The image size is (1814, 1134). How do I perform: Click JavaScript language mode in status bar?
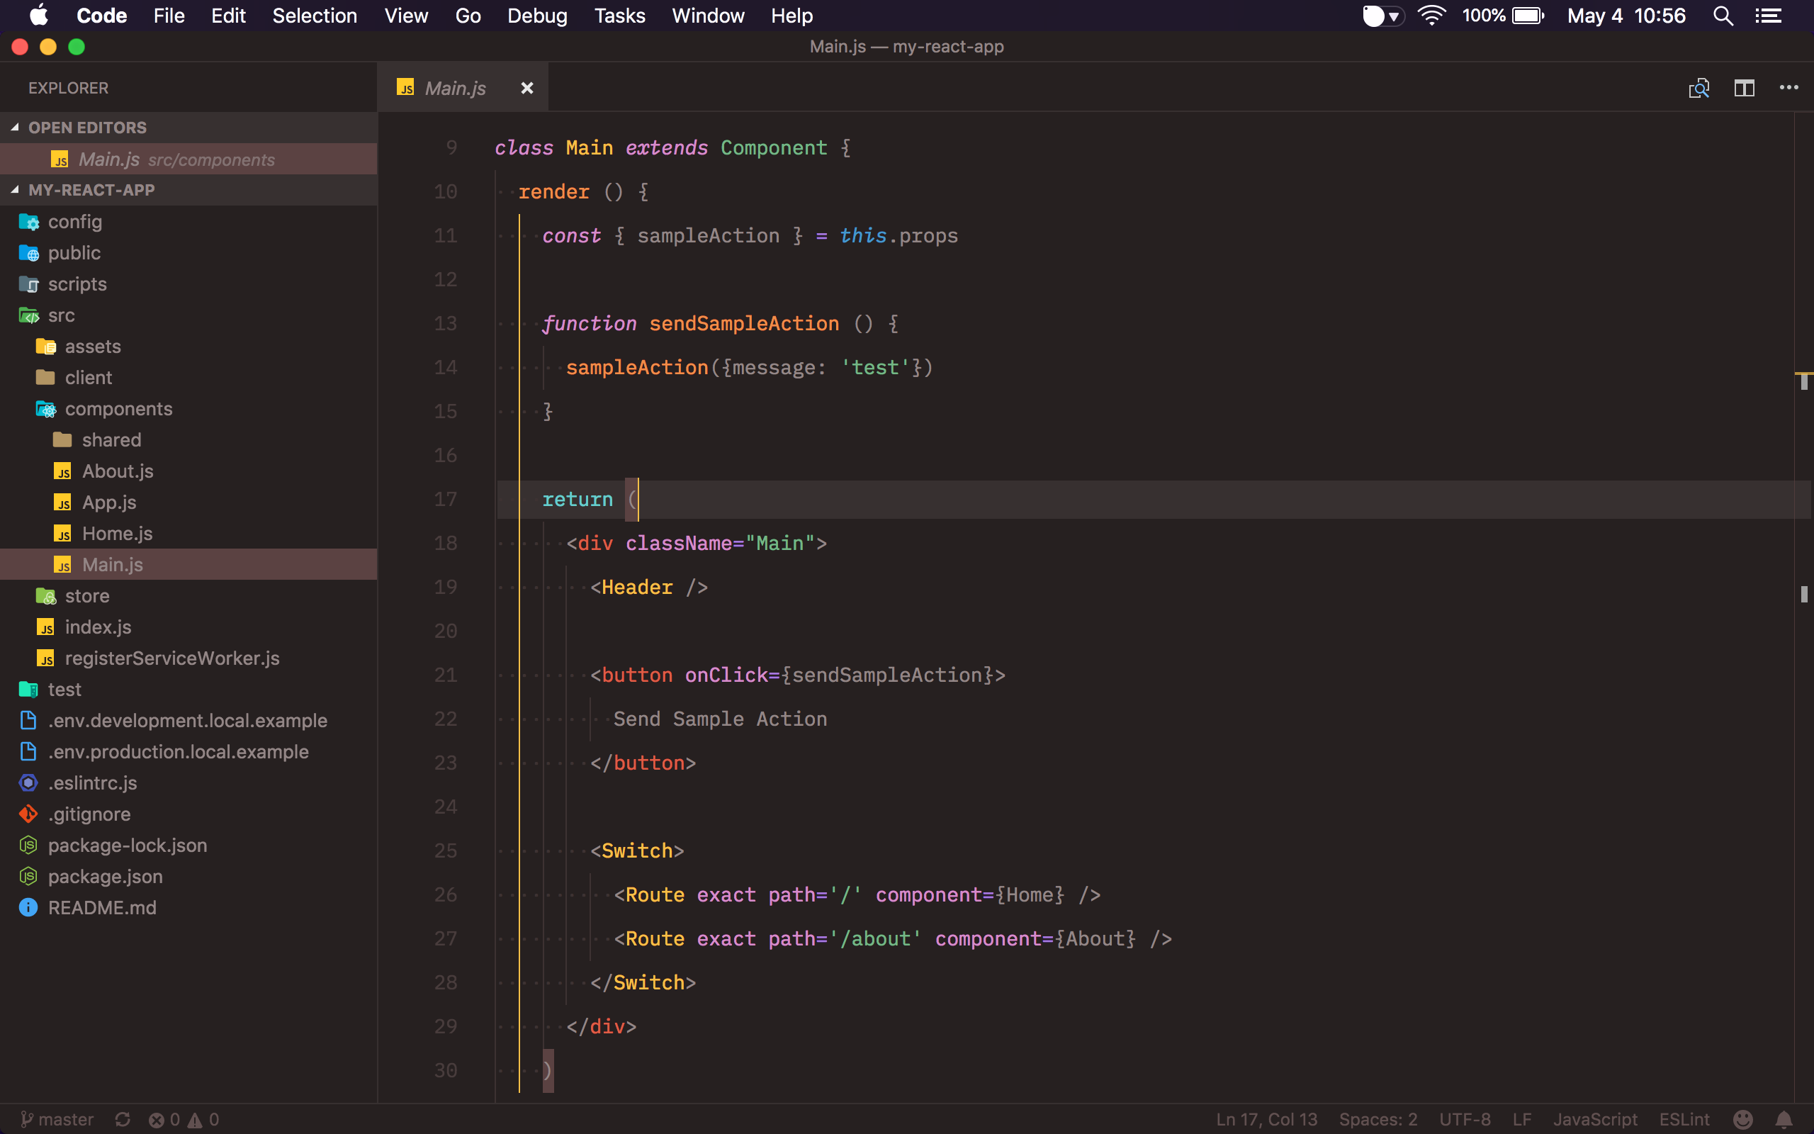(1594, 1119)
